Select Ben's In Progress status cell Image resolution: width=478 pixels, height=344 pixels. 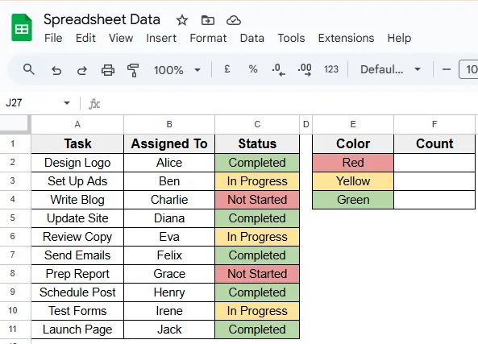(257, 181)
